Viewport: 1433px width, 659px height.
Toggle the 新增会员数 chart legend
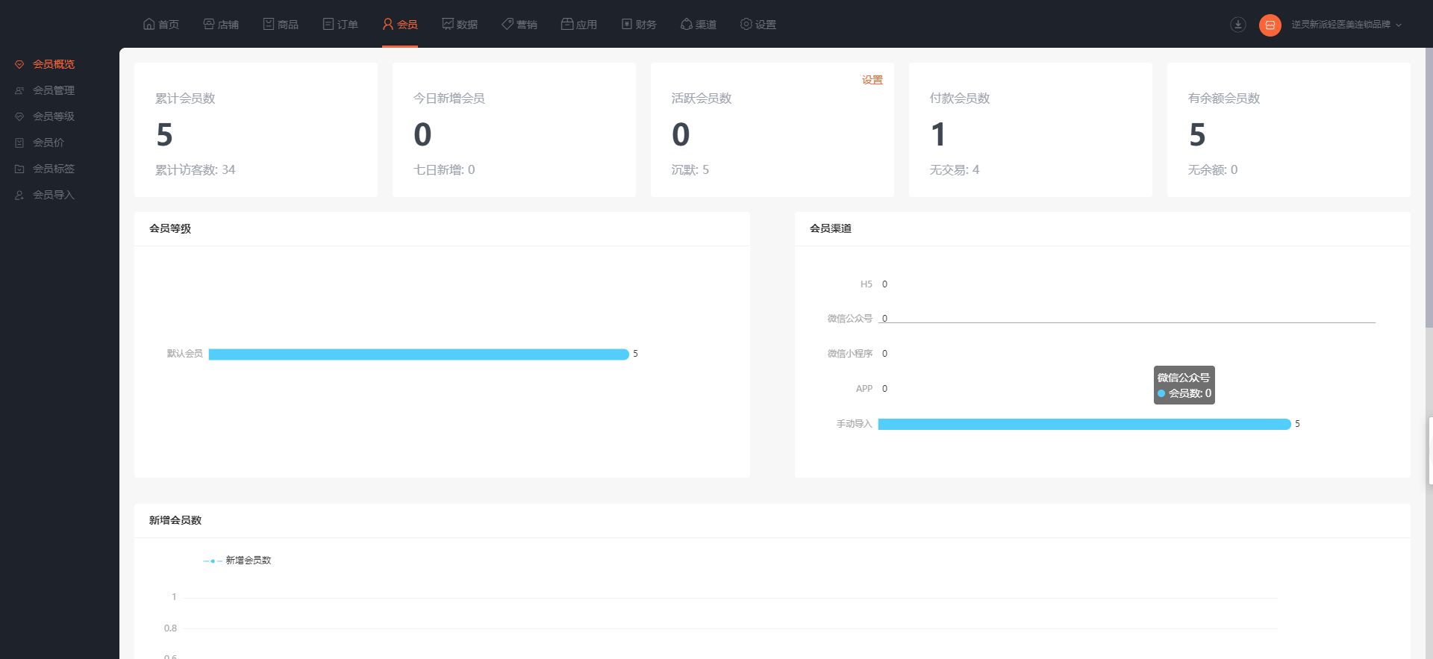[x=237, y=560]
